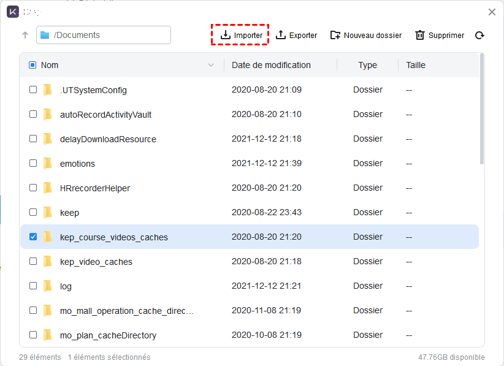Check the keep folder checkbox
The image size is (504, 366).
[x=33, y=212]
